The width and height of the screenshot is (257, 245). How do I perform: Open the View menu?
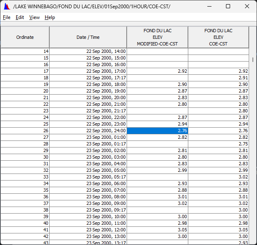(x=34, y=17)
